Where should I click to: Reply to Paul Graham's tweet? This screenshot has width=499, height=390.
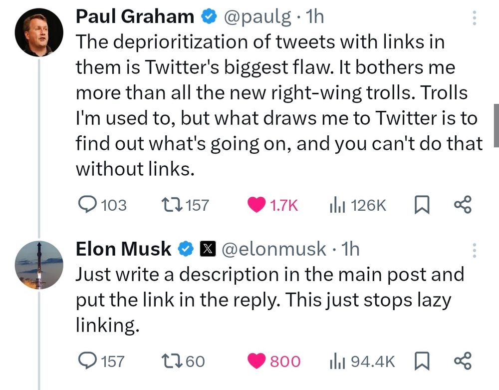89,205
